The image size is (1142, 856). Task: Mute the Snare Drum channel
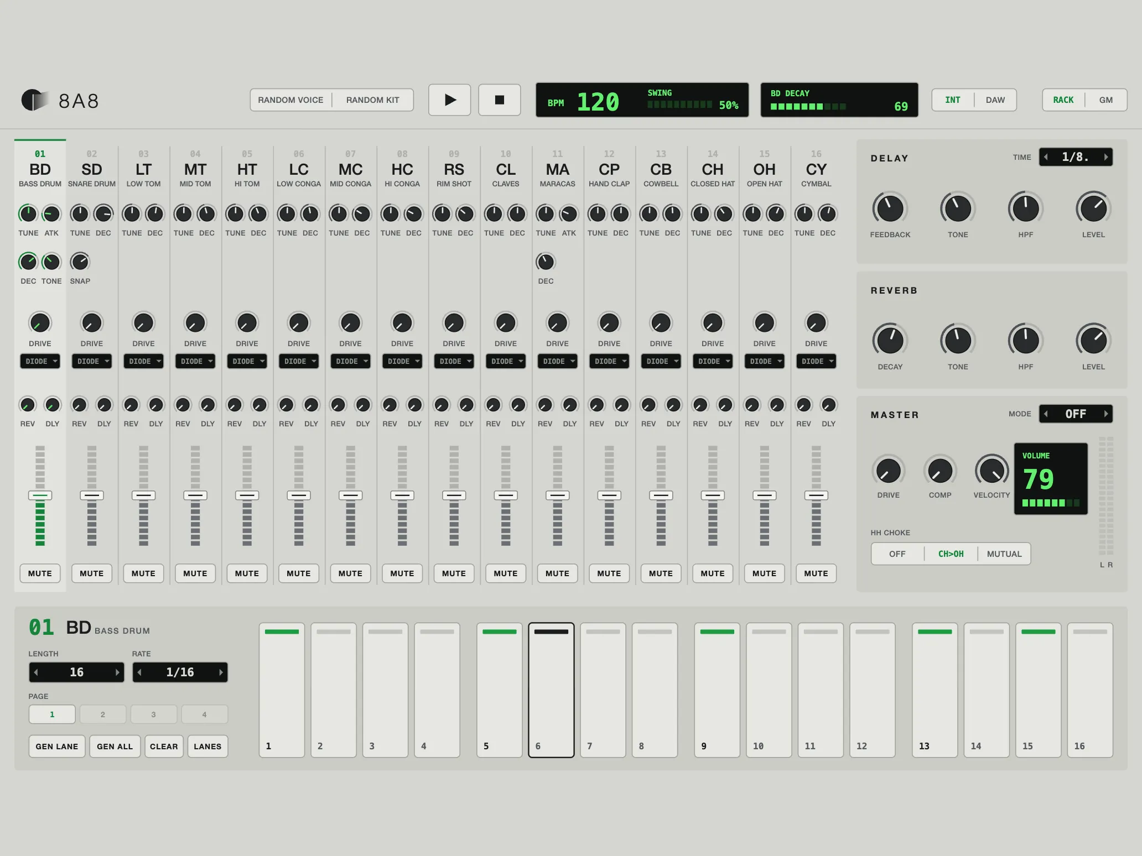click(x=92, y=573)
